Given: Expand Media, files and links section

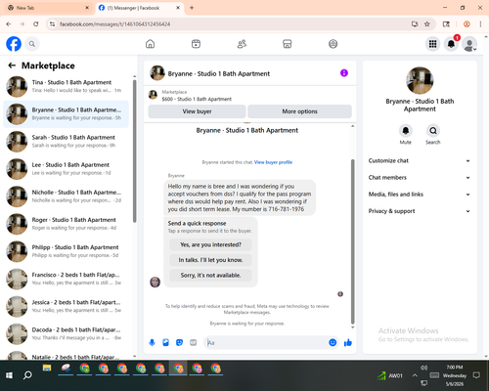Looking at the screenshot, I should (420, 195).
